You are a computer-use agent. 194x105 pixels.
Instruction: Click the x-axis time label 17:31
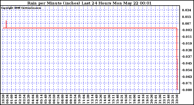130,99
